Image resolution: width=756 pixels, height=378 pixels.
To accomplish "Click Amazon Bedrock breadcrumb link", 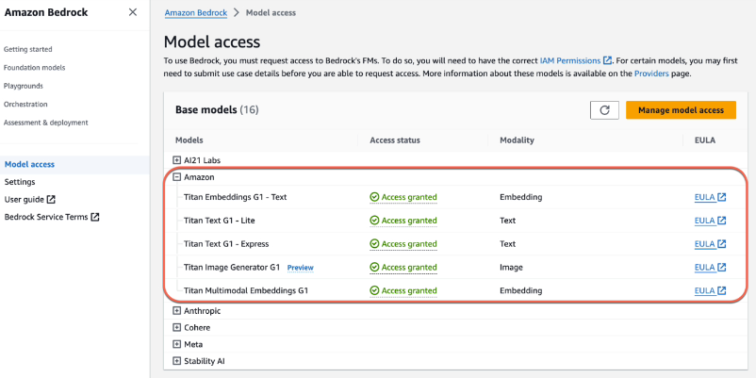I will pos(196,12).
